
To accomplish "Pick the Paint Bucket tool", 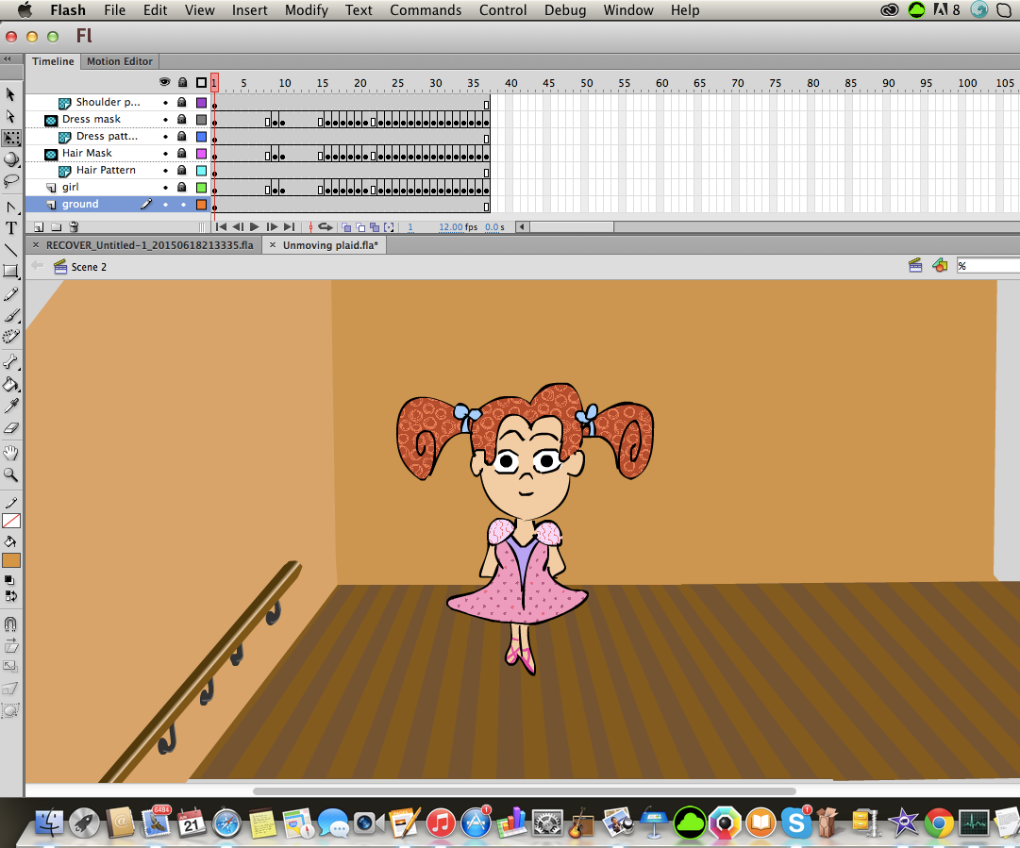I will (x=11, y=384).
